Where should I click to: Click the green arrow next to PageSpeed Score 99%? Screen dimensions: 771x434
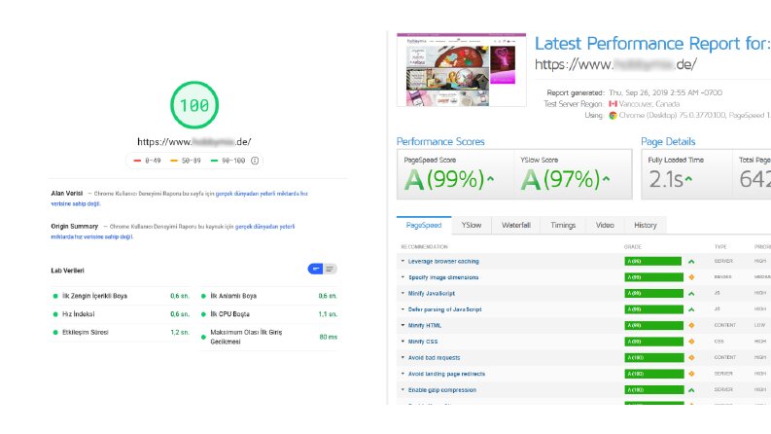490,179
